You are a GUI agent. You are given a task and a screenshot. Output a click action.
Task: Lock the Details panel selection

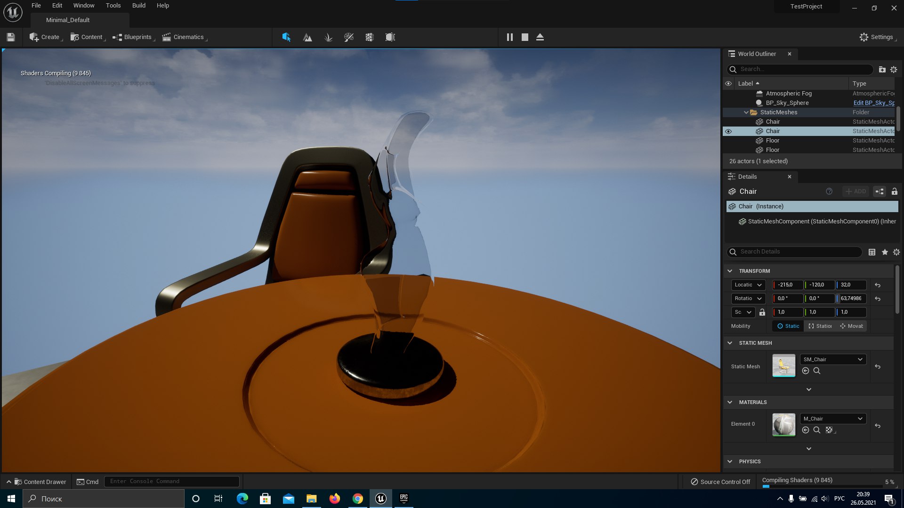894,191
